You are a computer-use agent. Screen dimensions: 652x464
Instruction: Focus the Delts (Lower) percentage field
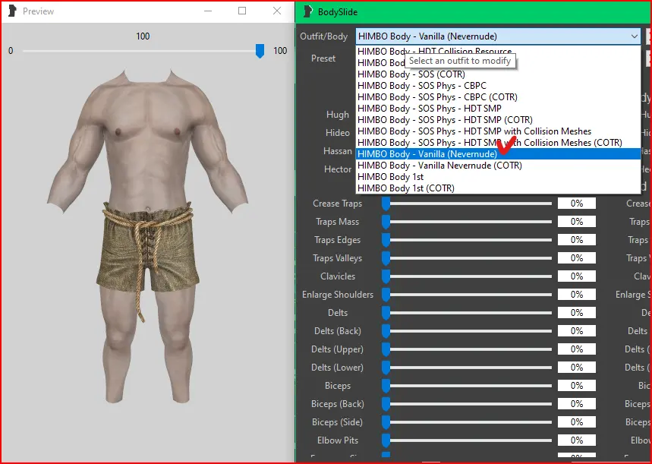pos(577,368)
